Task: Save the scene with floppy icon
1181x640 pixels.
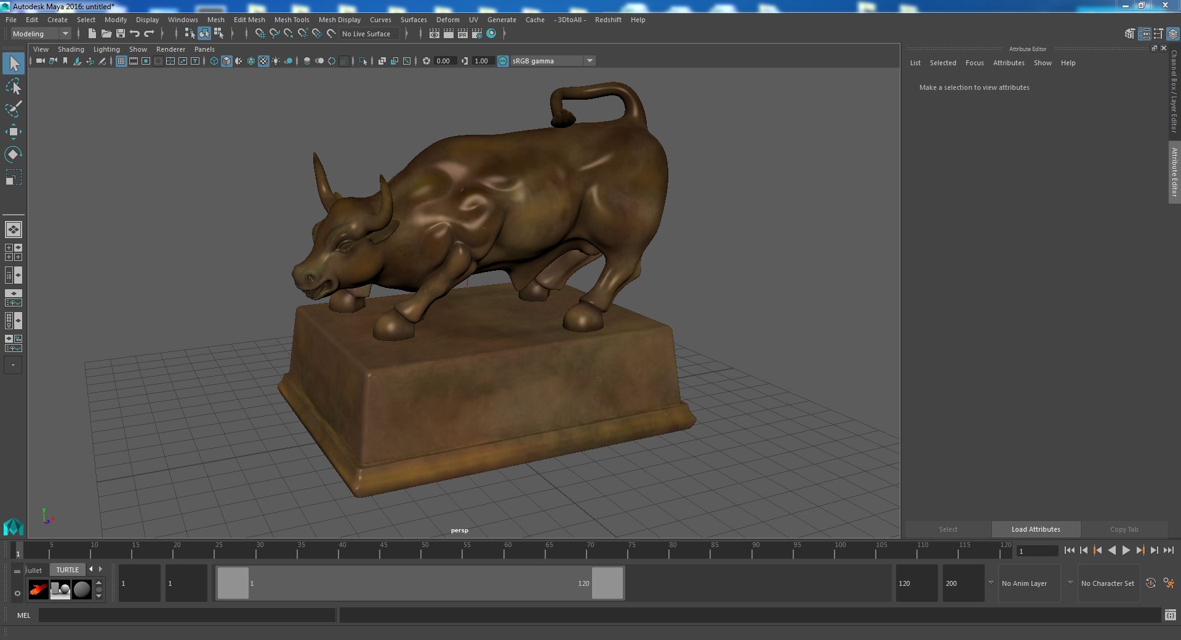Action: [121, 34]
